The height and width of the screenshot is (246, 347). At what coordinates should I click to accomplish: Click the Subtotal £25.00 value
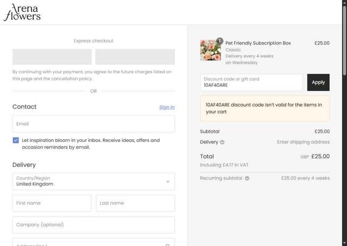click(x=322, y=132)
